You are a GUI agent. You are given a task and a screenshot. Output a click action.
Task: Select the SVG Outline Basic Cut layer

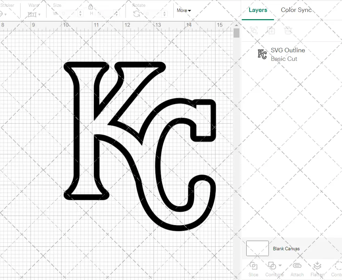287,54
